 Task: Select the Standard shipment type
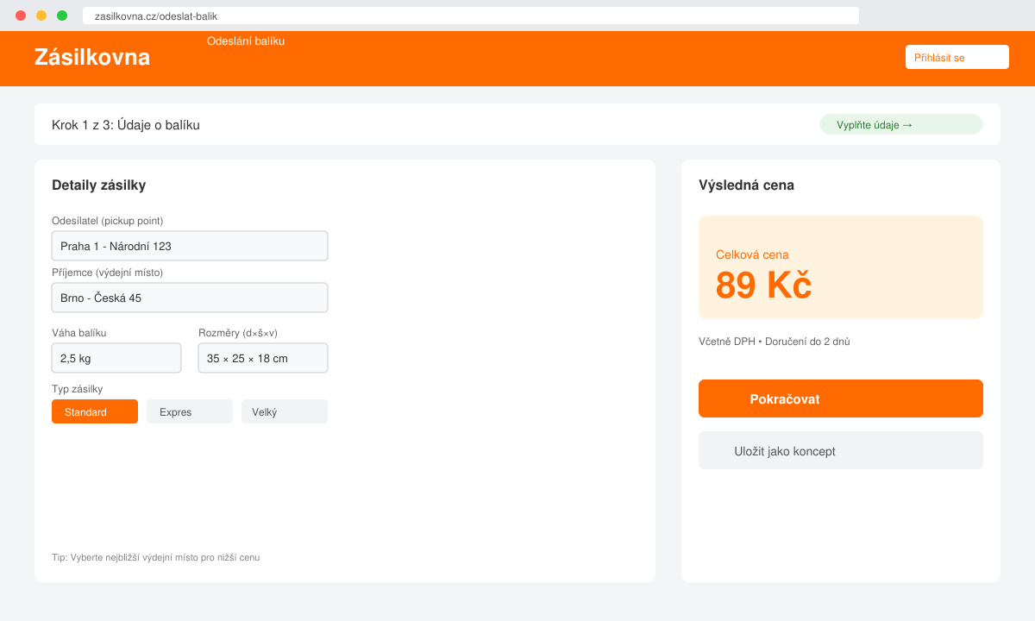click(95, 411)
